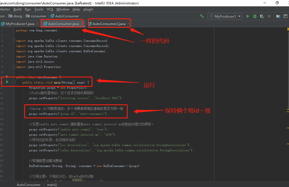The height and width of the screenshot is (187, 289).
Task: Click main() in the bottom breadcrumb bar
Action: point(52,185)
